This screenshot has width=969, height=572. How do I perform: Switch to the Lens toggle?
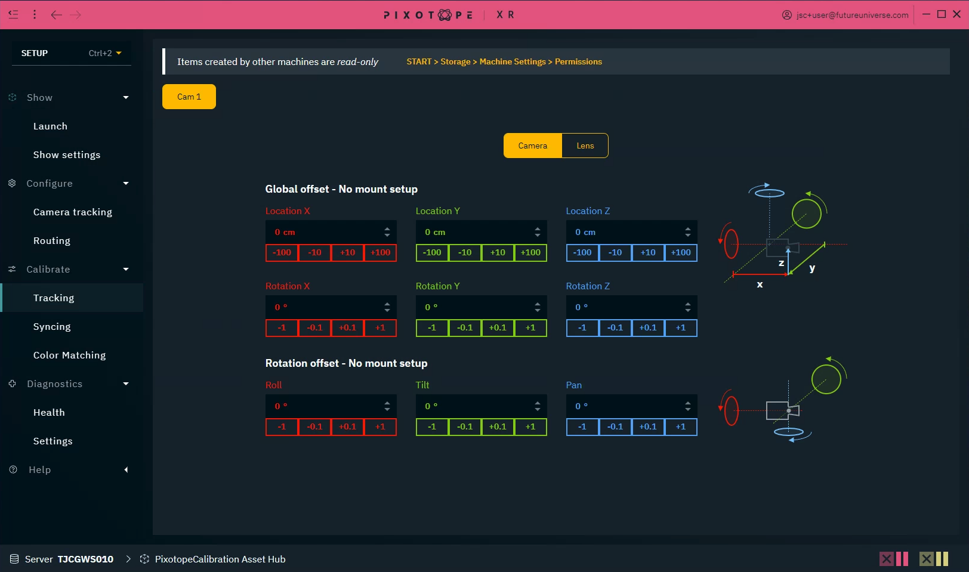[585, 146]
